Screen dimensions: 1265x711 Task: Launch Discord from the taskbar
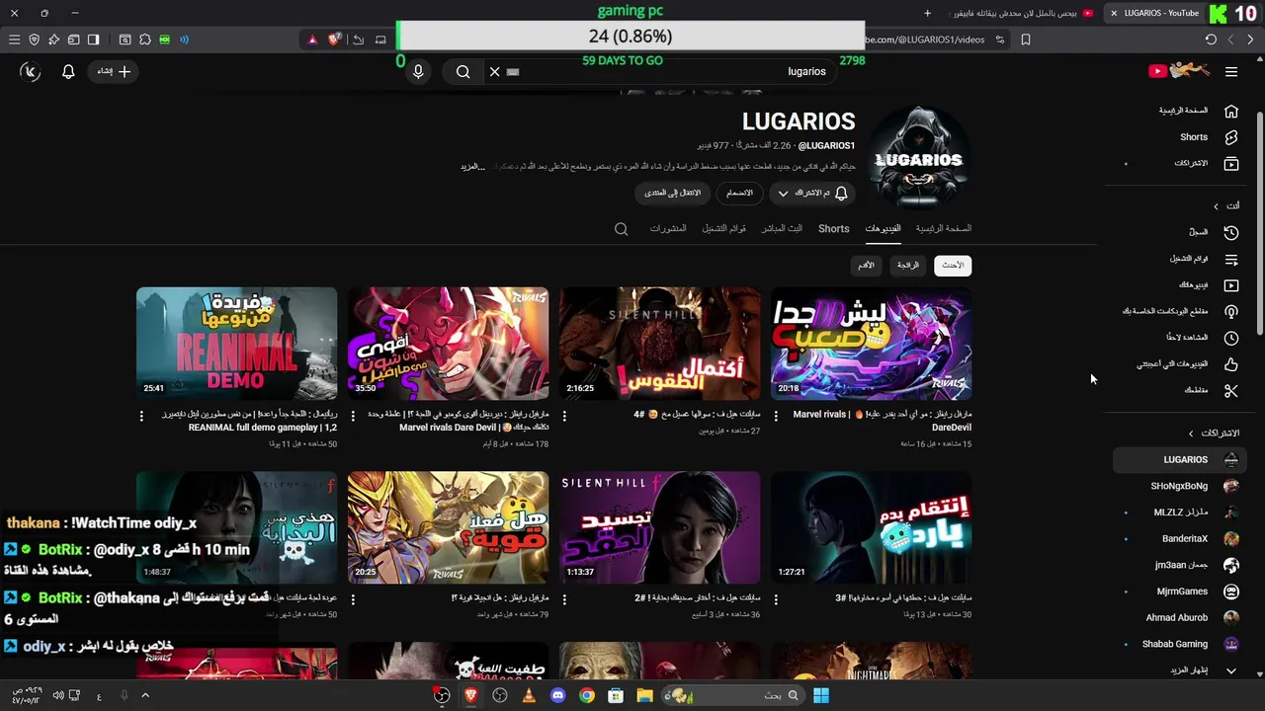(557, 695)
